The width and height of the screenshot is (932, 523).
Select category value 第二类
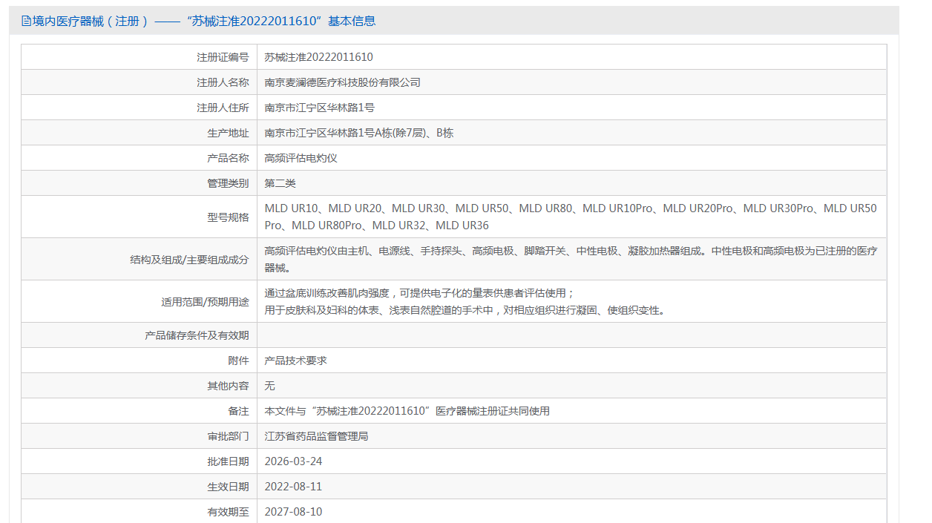[x=280, y=183]
